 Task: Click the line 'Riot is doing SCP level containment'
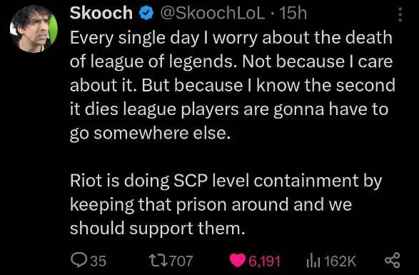pyautogui.click(x=226, y=181)
